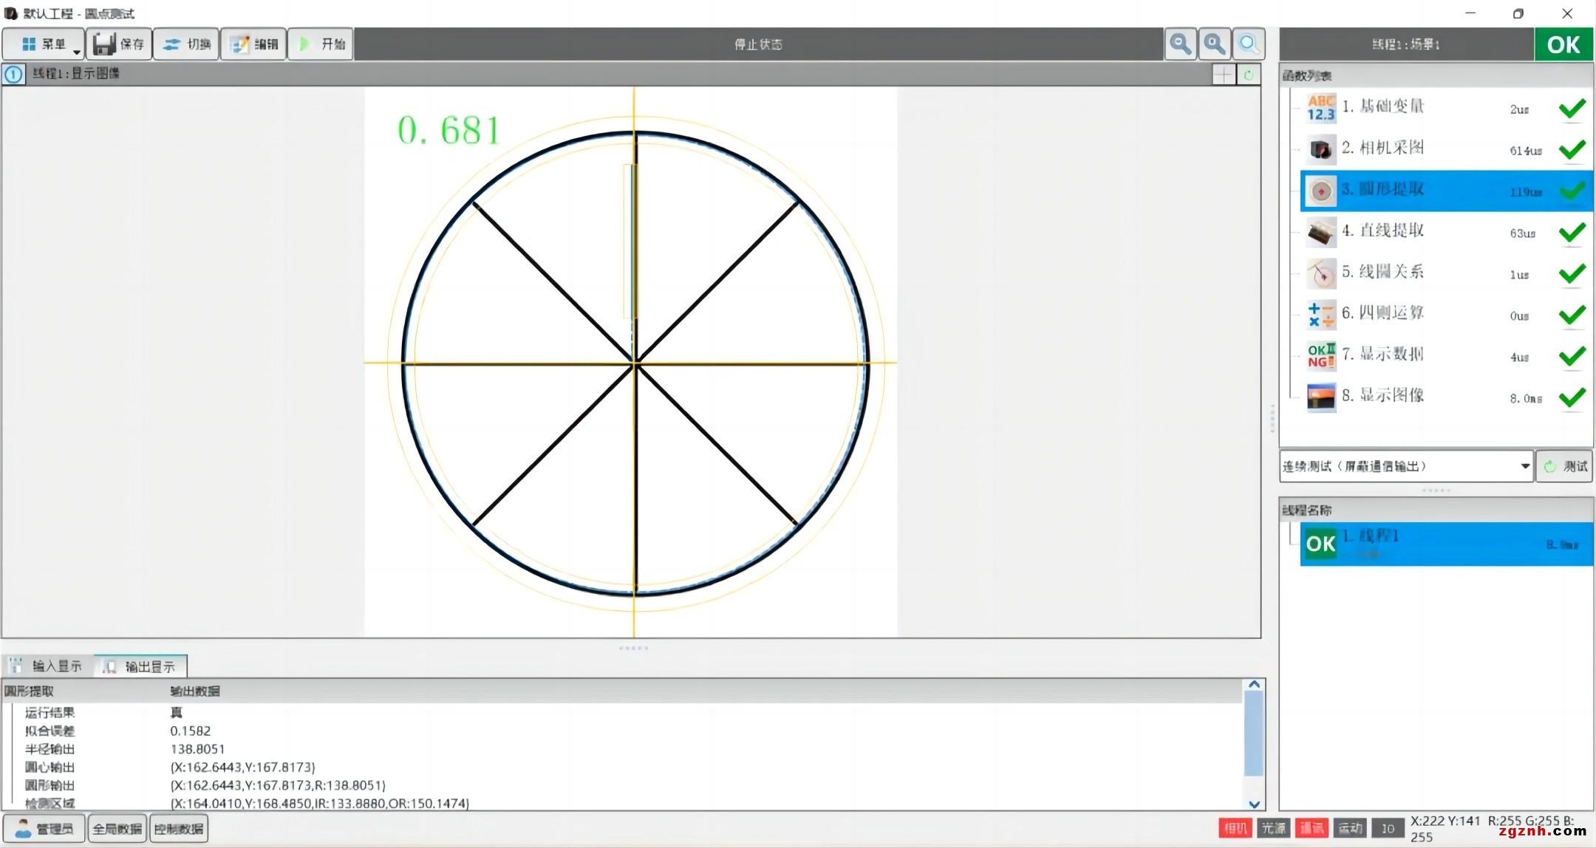The image size is (1596, 848).
Task: Toggle the red 相机 camera status indicator
Action: (x=1235, y=828)
